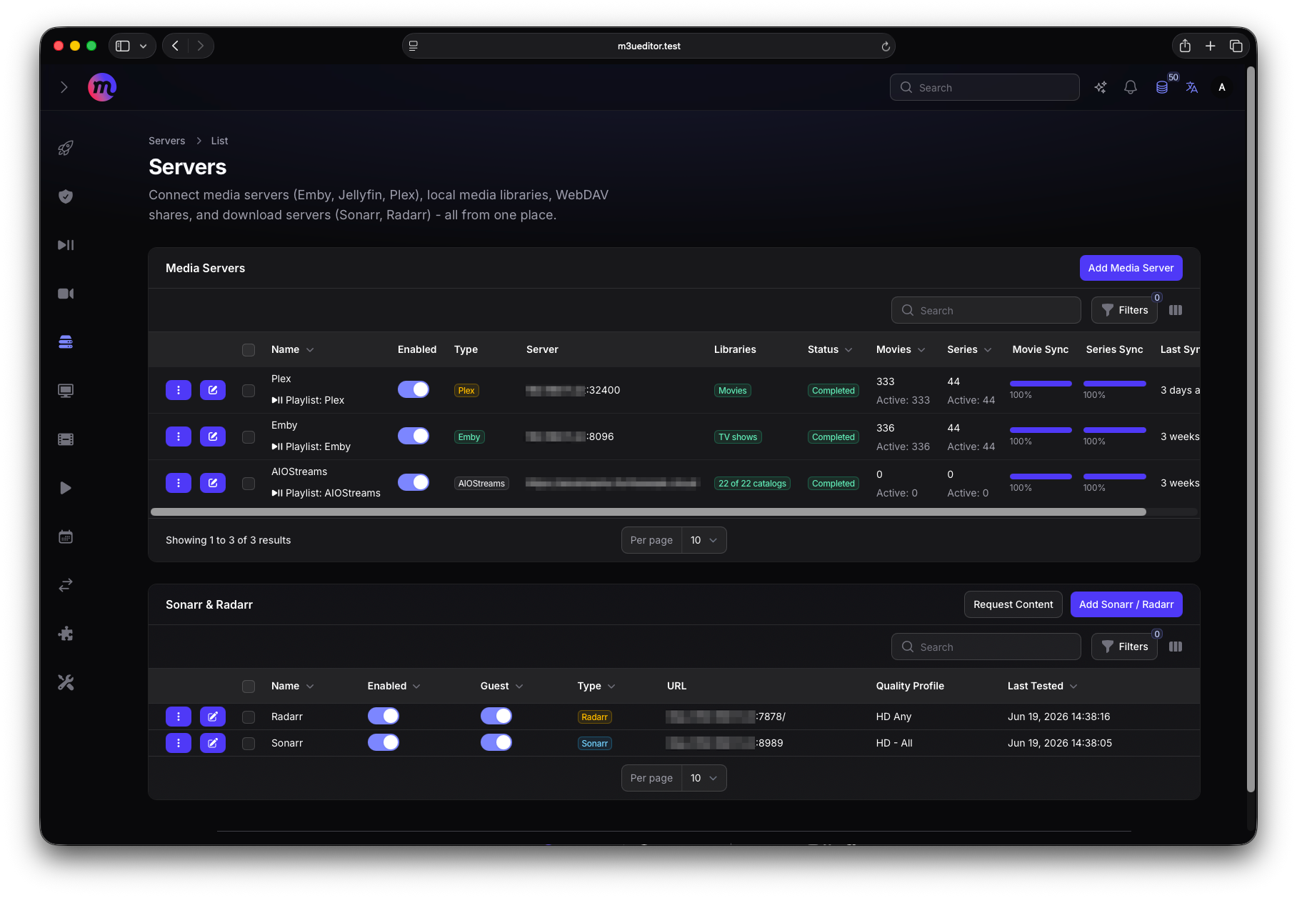
Task: Focus the global Search field in header
Action: point(984,87)
